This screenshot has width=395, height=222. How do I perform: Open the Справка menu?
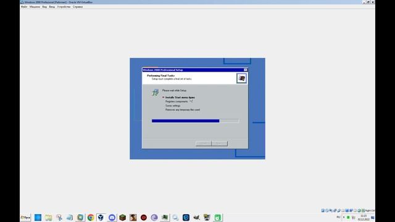point(78,7)
